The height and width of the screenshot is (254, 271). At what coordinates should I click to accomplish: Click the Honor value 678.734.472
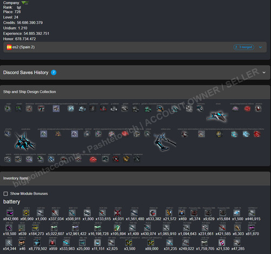25,39
